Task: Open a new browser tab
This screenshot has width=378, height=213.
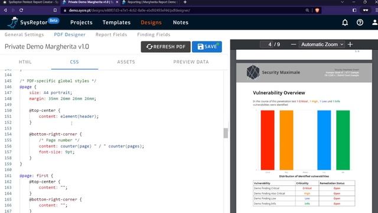Action: 185,2
